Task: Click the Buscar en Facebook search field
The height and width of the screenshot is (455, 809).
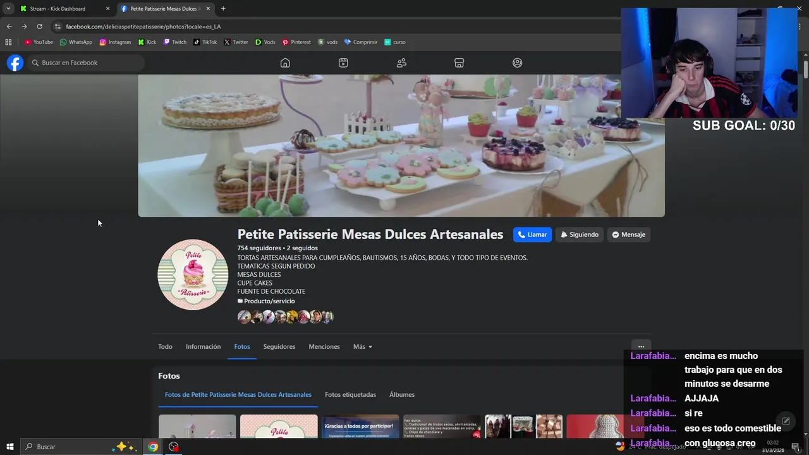Action: pyautogui.click(x=85, y=63)
